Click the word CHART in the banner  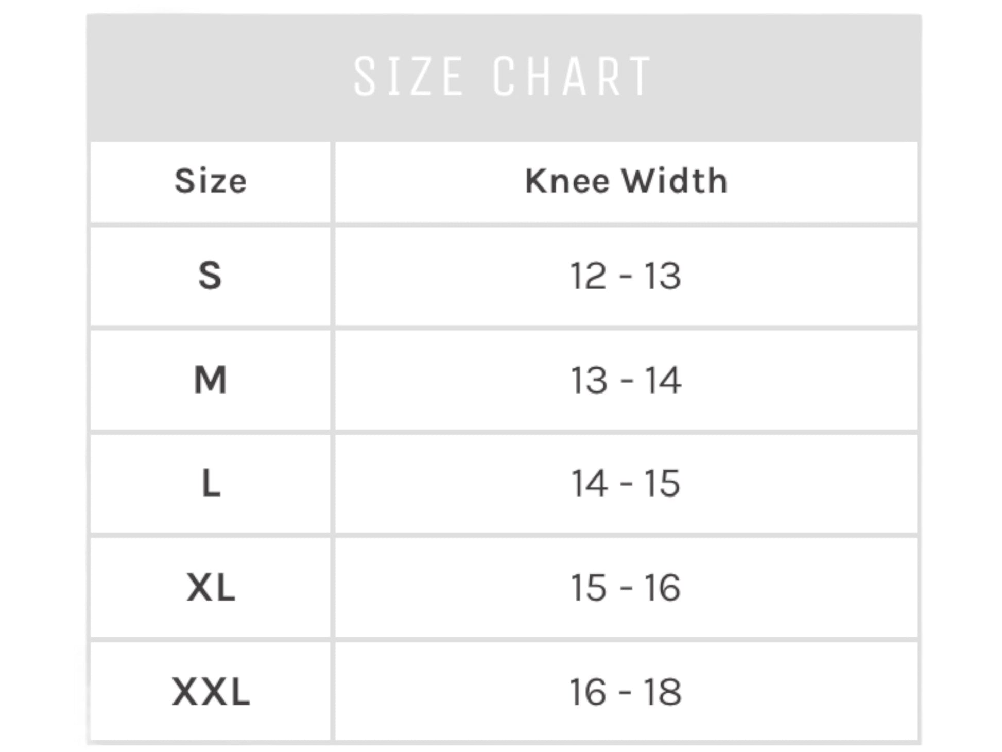(573, 76)
